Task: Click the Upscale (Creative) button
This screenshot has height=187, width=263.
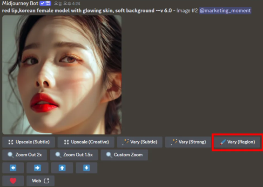Action: click(x=86, y=142)
